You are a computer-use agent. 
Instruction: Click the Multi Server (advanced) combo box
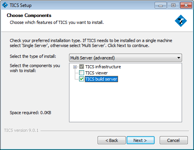point(125,58)
